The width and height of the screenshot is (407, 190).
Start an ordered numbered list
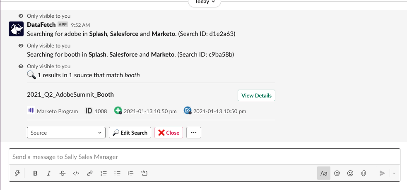pyautogui.click(x=104, y=173)
